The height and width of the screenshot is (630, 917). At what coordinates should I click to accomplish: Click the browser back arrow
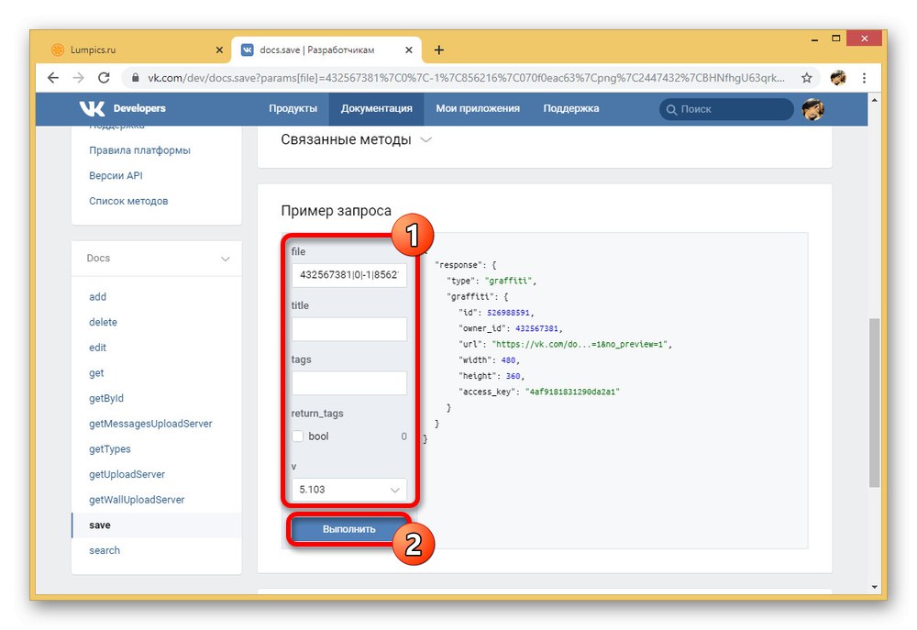tap(53, 78)
